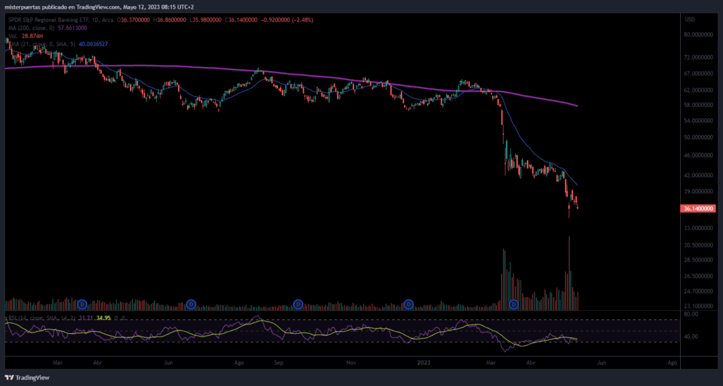The width and height of the screenshot is (723, 386).
Task: Click the red 36.14 current price label
Action: tap(698, 209)
